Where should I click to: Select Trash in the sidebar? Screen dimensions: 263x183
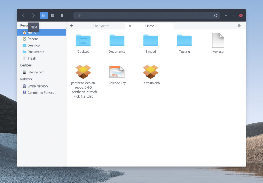[x=32, y=58]
